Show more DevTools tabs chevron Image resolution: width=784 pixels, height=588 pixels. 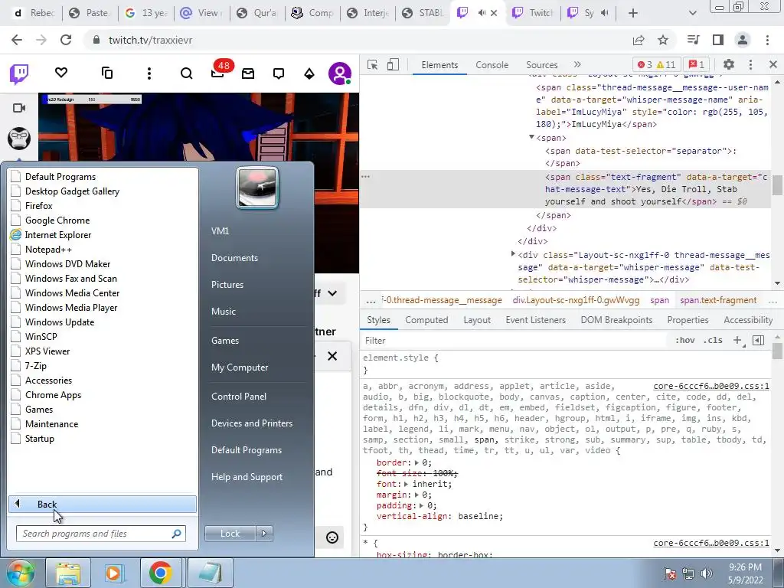(577, 64)
